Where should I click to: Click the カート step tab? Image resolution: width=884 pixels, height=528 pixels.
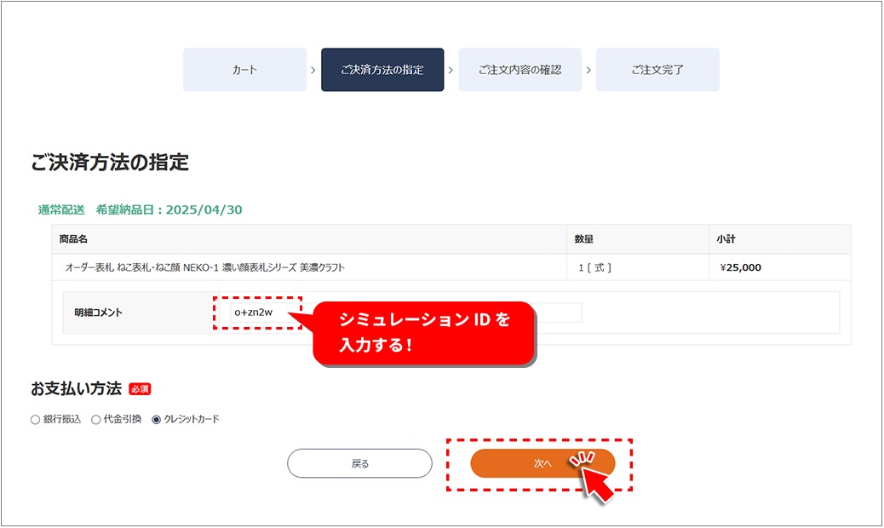pyautogui.click(x=244, y=70)
